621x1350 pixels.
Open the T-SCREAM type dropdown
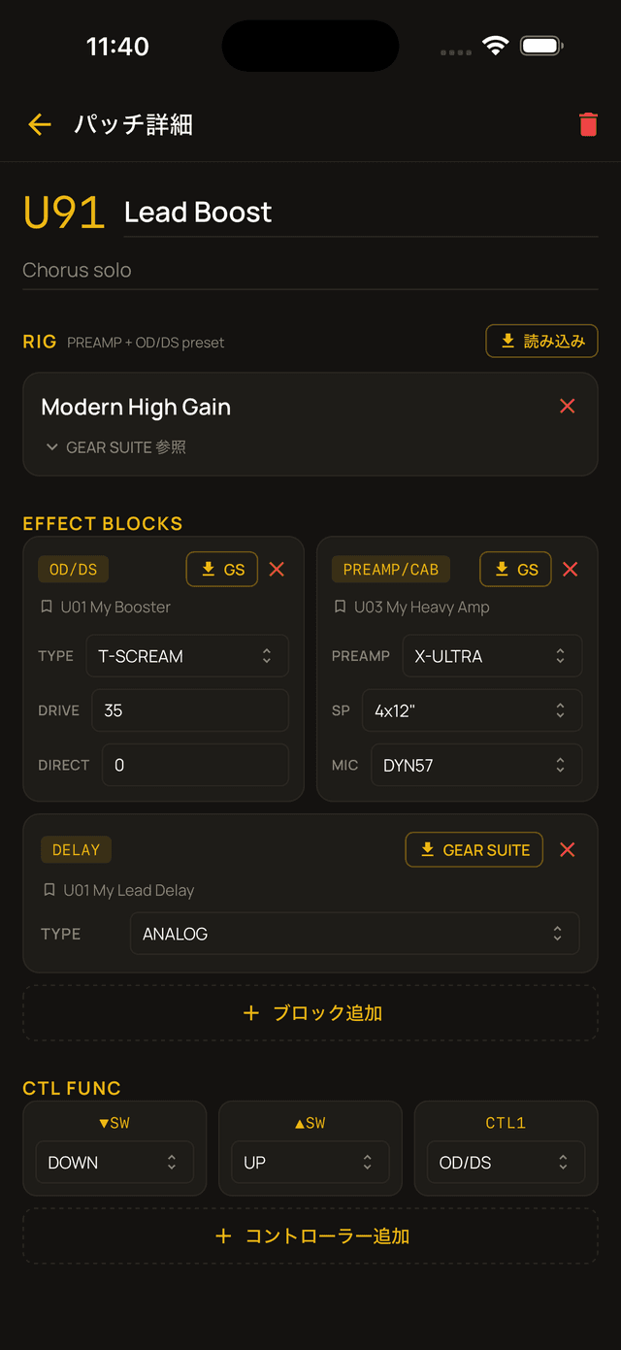pos(187,656)
